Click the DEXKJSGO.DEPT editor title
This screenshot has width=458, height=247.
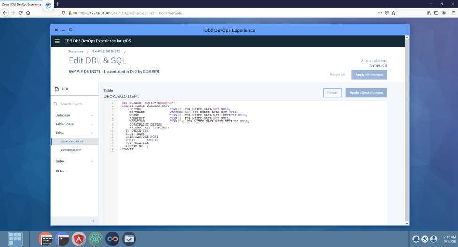121,97
